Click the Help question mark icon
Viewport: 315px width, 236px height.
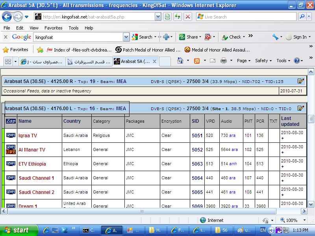click(x=297, y=61)
